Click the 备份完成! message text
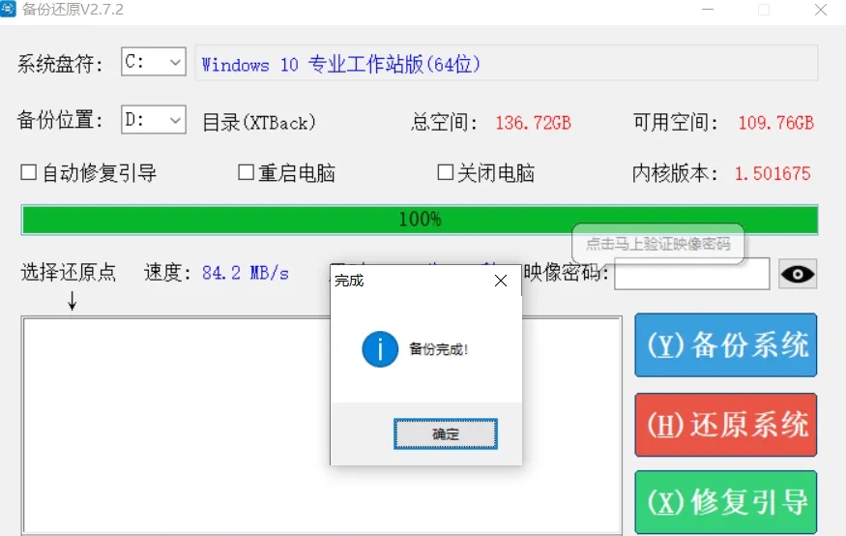The height and width of the screenshot is (536, 846). (x=438, y=349)
